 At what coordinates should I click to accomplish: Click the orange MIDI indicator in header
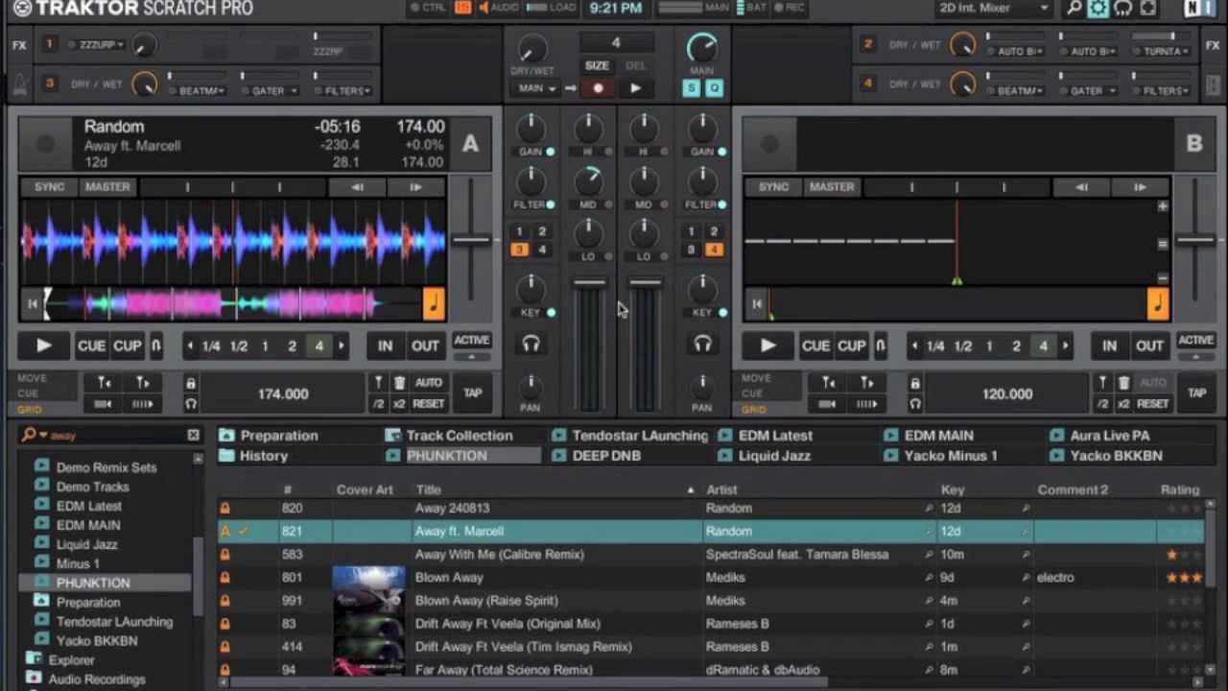[463, 8]
